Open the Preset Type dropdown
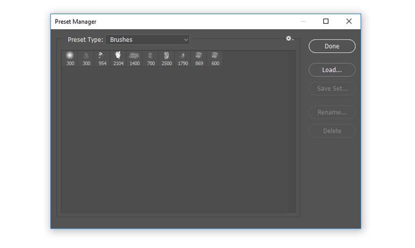The height and width of the screenshot is (248, 415). coord(147,40)
